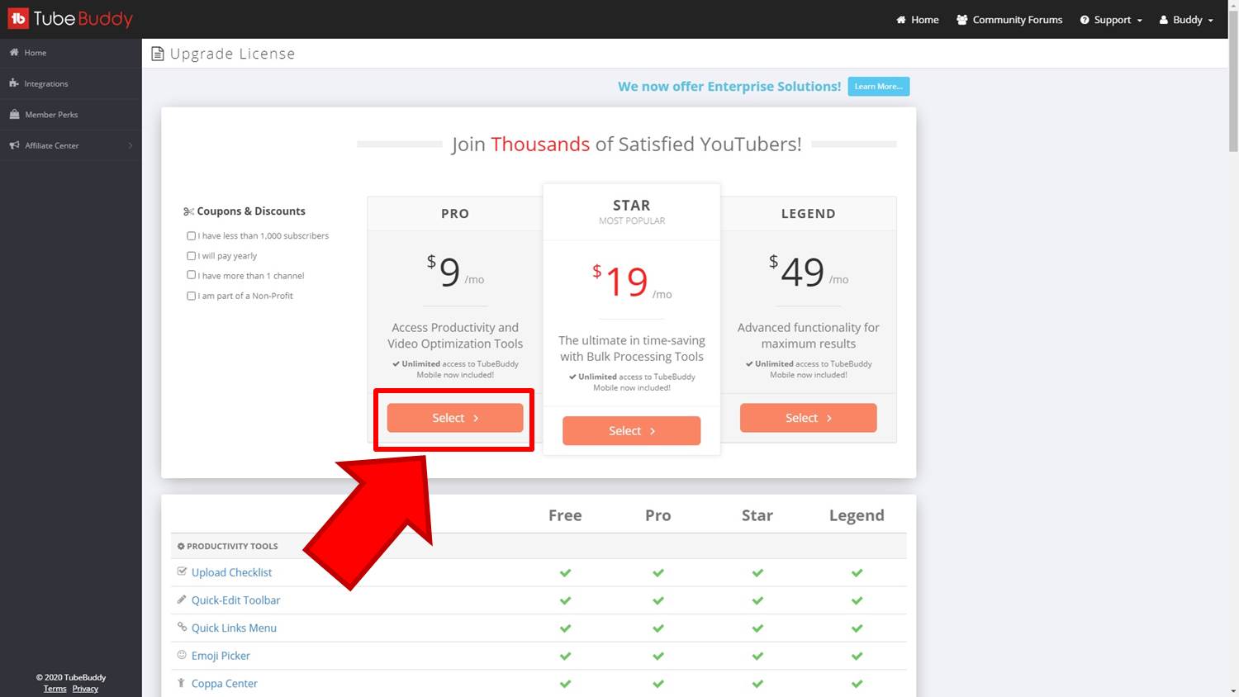The image size is (1239, 697).
Task: Check 'I am part of a Non-Profit'
Action: tap(192, 296)
